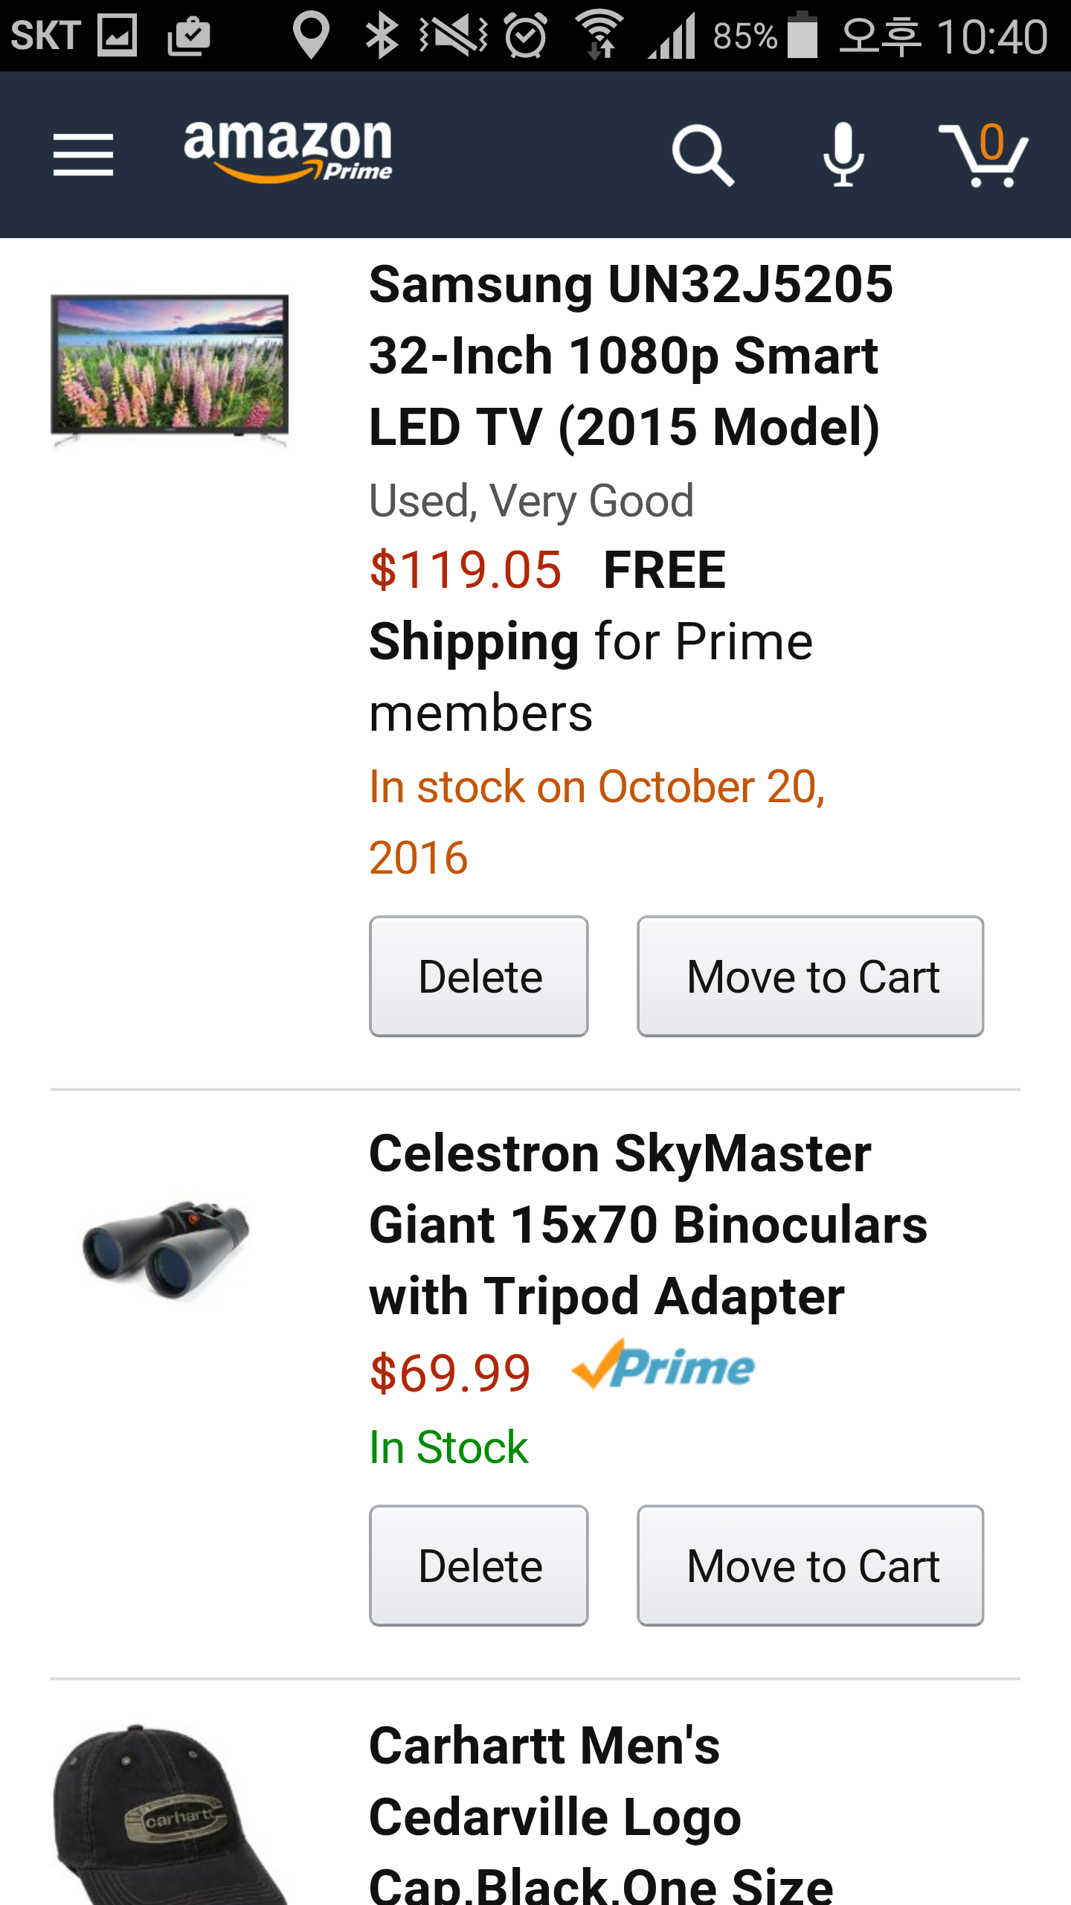The width and height of the screenshot is (1071, 1905).
Task: Open the Samsung UN32J5205 TV product title
Action: coord(631,356)
